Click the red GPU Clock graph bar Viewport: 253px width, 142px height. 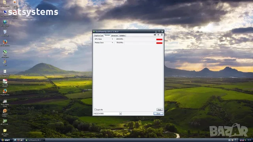[x=159, y=39]
